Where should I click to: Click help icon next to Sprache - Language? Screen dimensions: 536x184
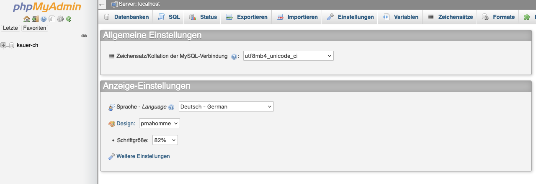[x=171, y=107]
